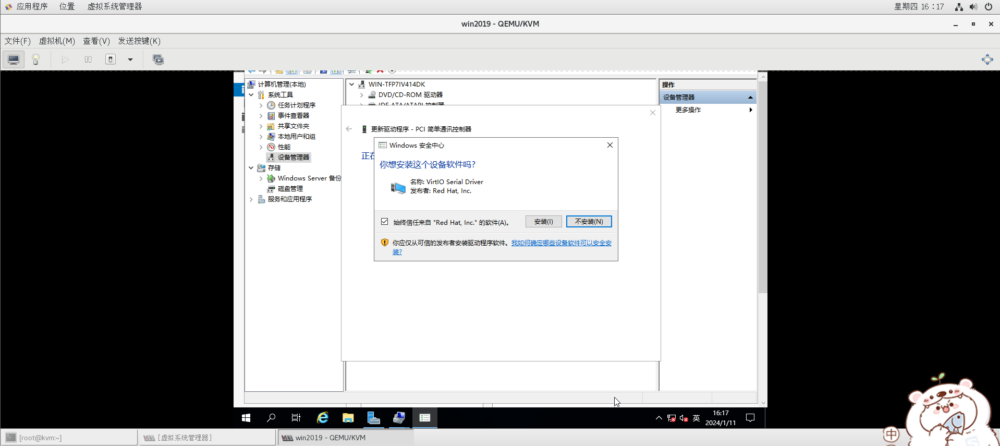Expand DVD/CD-ROM 驱动器 device category
Screen dimensions: 1000x446
pyautogui.click(x=362, y=95)
